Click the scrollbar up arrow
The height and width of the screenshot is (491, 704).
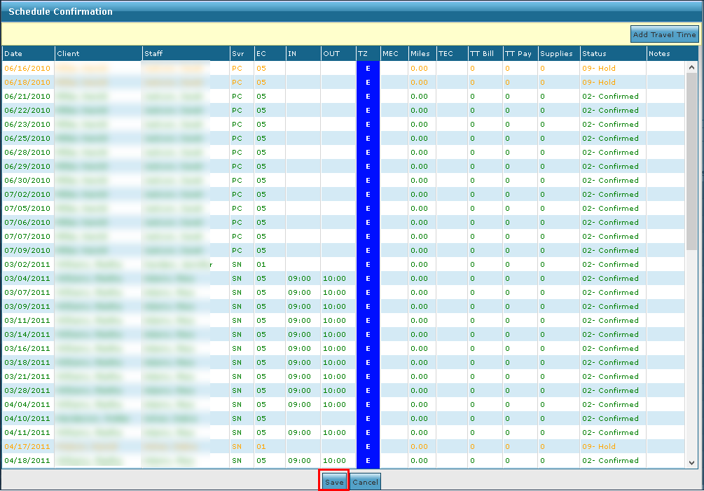(691, 68)
